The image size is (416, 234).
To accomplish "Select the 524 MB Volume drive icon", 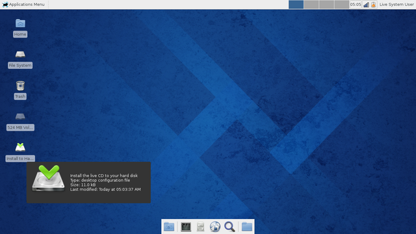I will (x=20, y=116).
